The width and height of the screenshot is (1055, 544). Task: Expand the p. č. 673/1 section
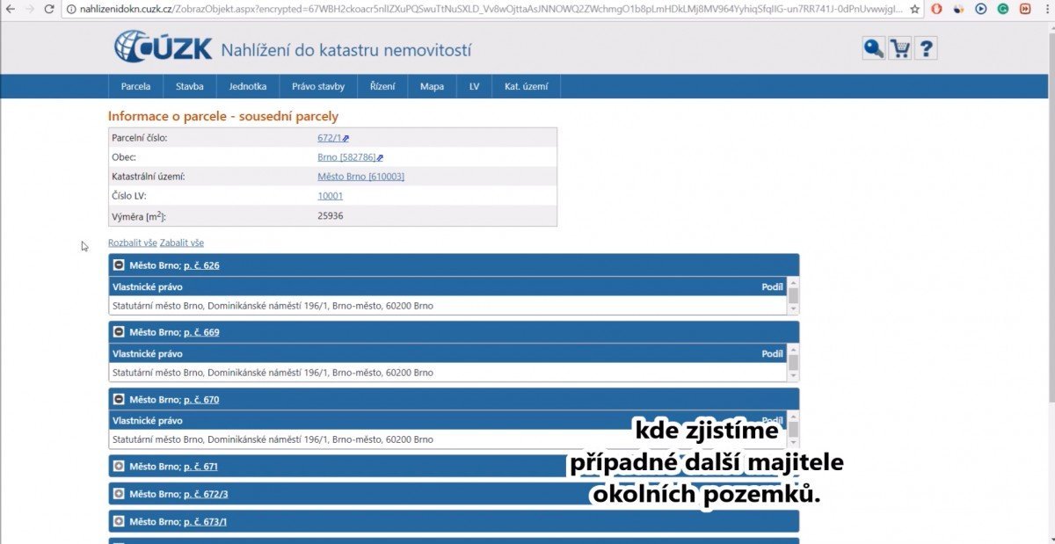pos(119,521)
